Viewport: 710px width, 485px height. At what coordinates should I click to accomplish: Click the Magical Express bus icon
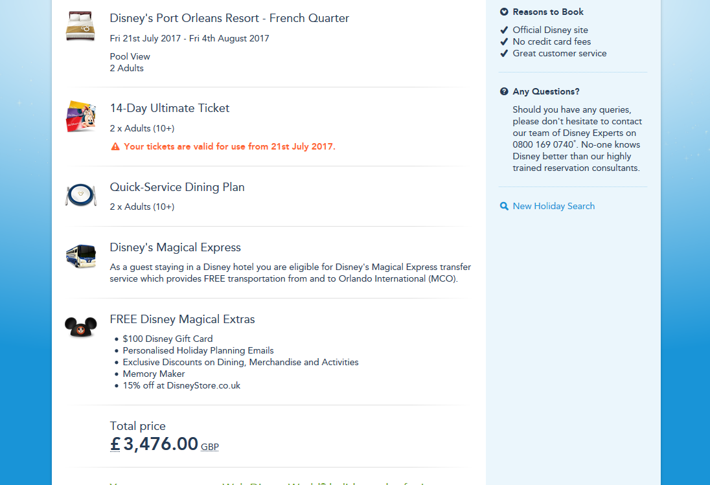[x=81, y=255]
